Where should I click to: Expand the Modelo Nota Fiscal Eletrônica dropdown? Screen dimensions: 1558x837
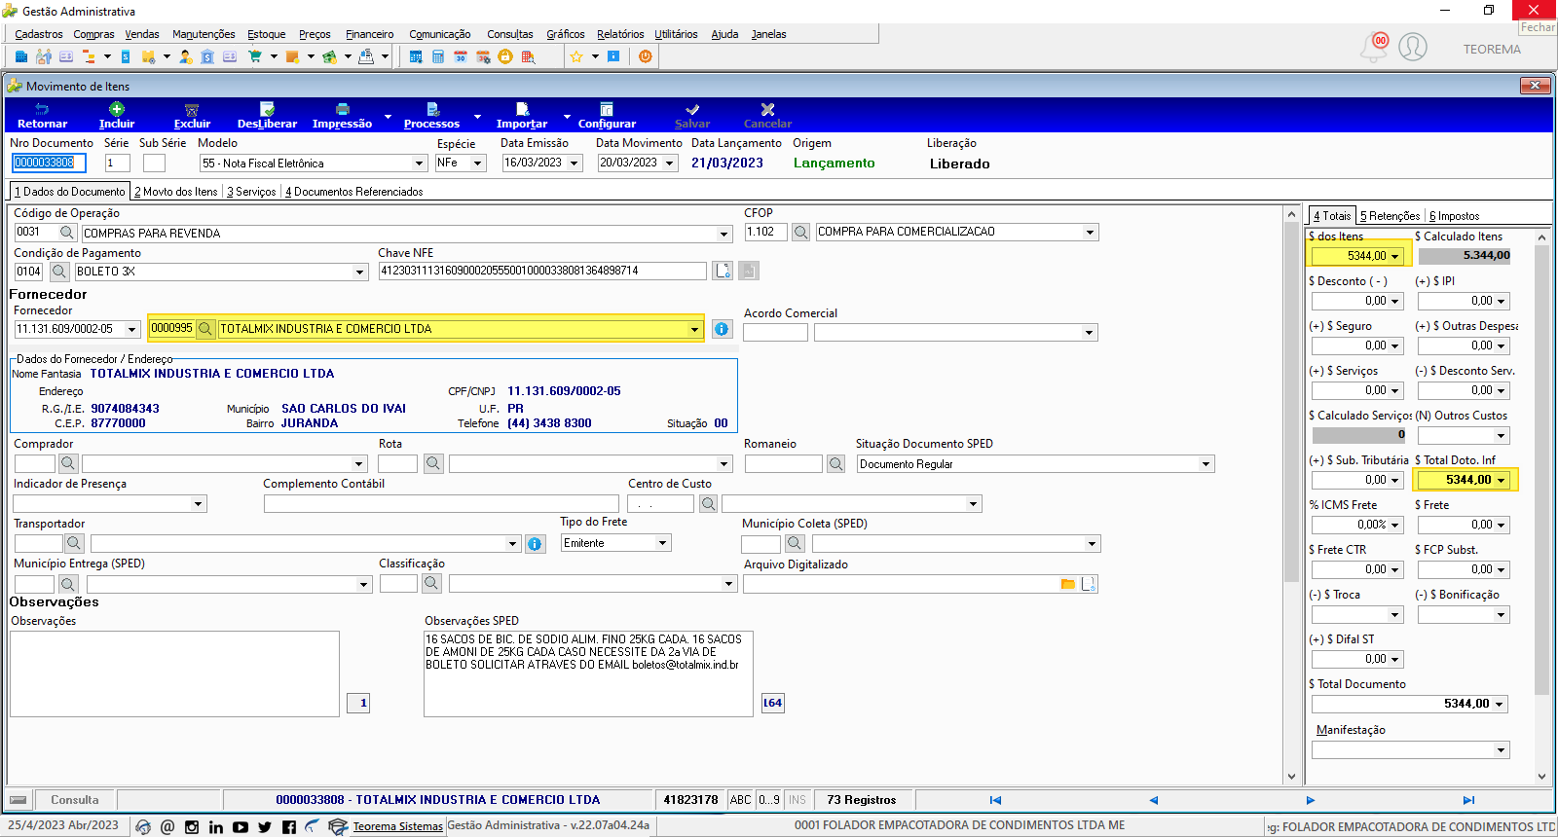(x=419, y=164)
